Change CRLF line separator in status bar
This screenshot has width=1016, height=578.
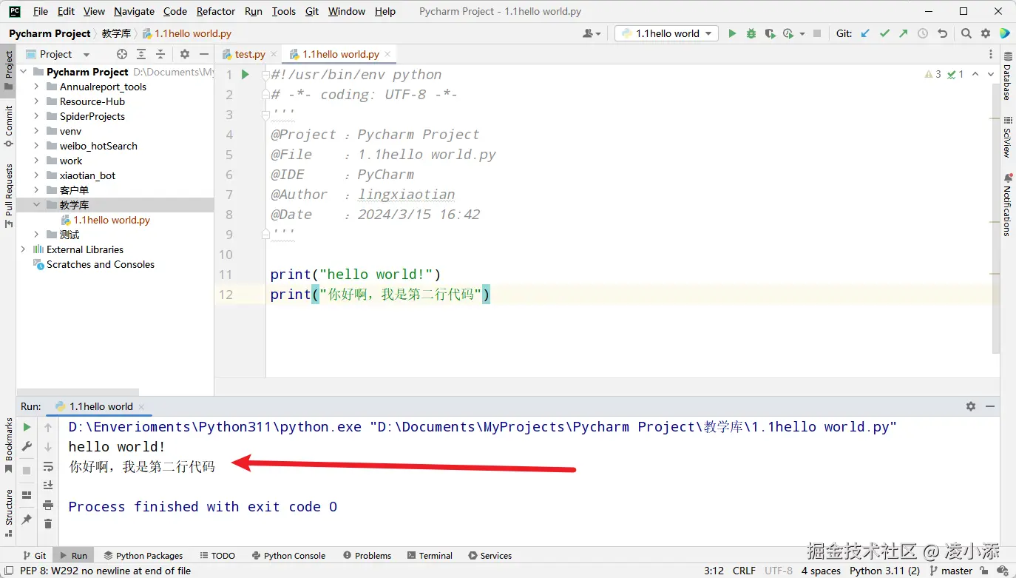[744, 571]
